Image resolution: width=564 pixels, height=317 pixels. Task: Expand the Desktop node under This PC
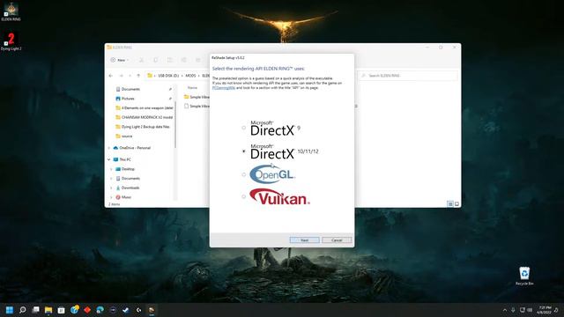point(111,169)
